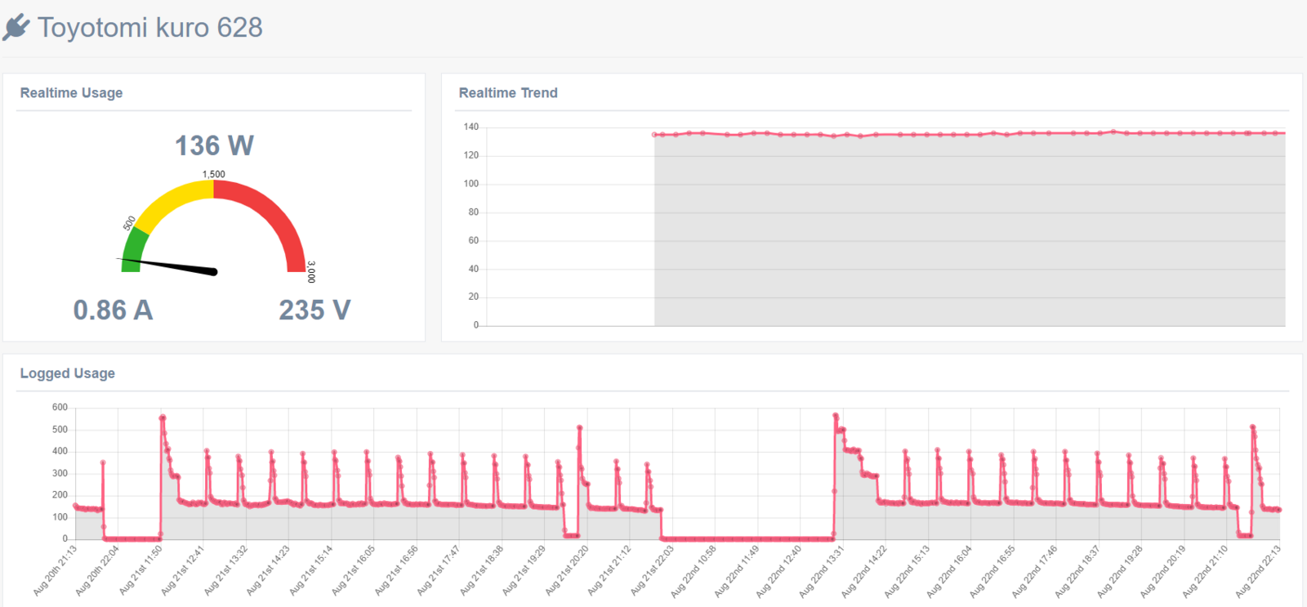Click the '200' y-axis label in Logged Usage
The width and height of the screenshot is (1307, 607).
(60, 495)
